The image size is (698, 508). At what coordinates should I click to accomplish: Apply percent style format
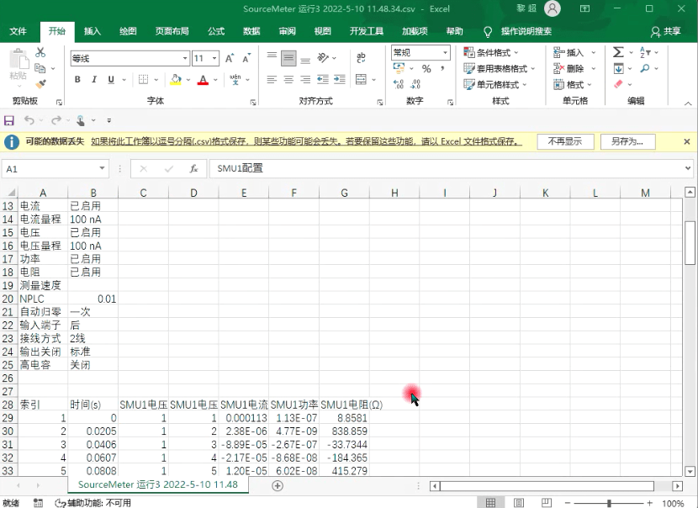(x=426, y=69)
